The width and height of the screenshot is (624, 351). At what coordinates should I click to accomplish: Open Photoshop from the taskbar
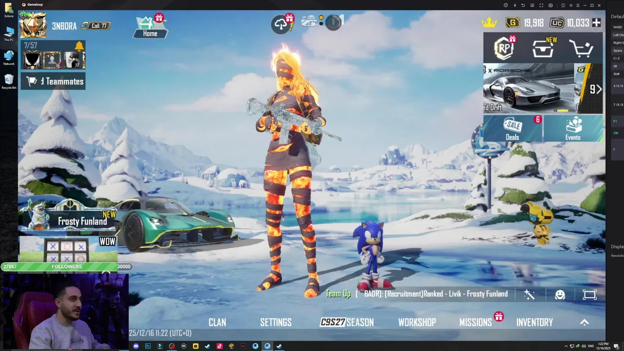[148, 346]
